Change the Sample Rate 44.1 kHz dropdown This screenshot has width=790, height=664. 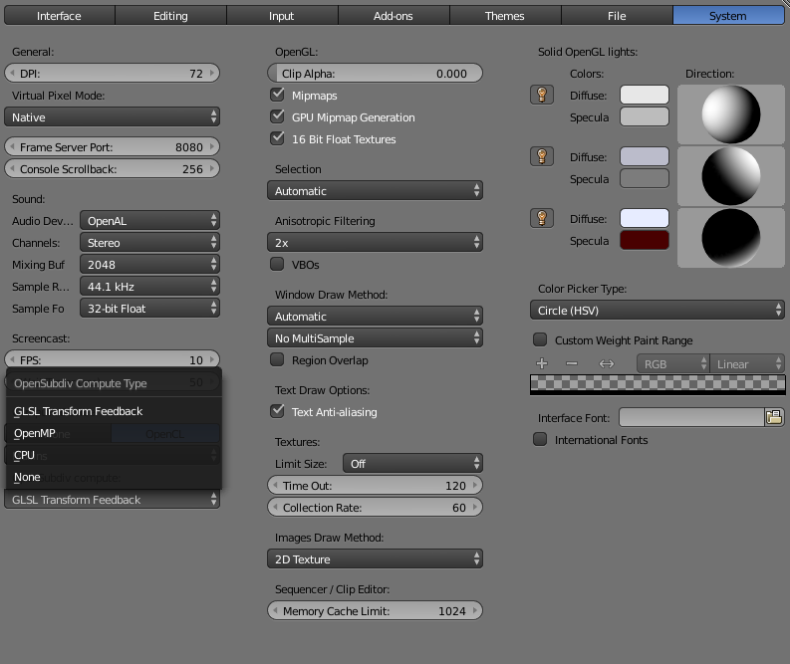149,286
